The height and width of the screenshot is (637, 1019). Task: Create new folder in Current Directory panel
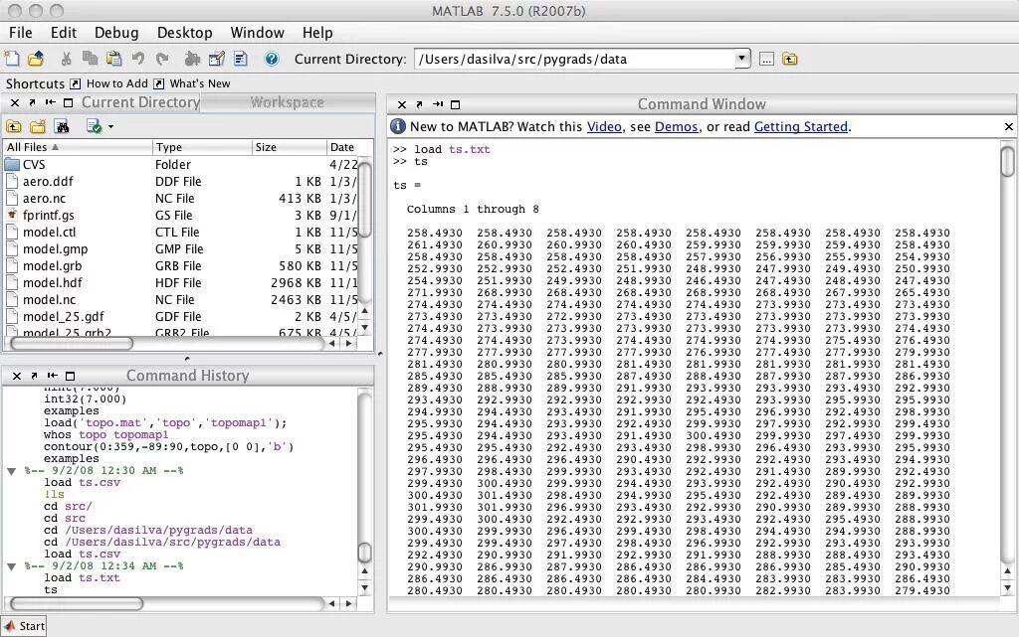38,126
